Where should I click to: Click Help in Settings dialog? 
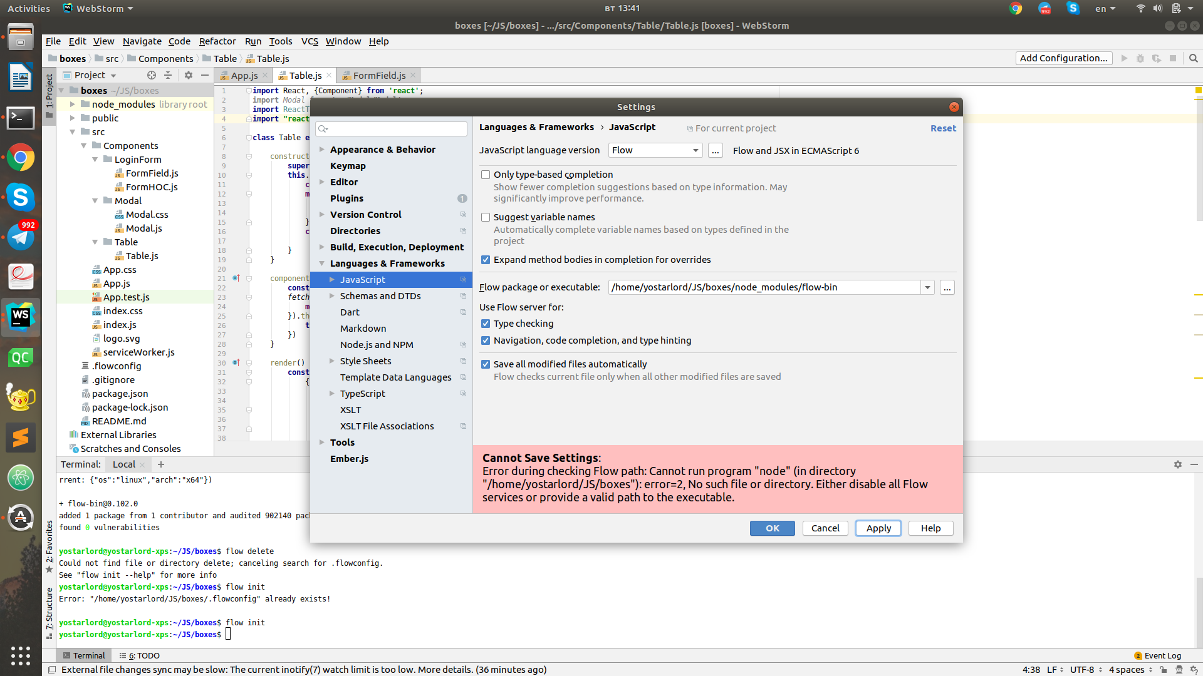(x=931, y=528)
